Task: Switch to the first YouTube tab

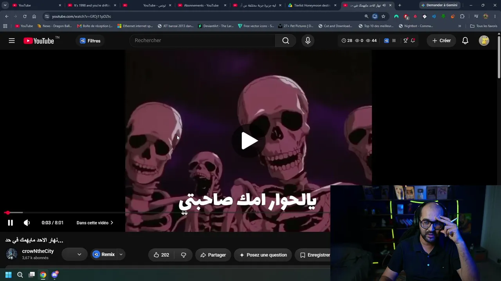Action: 36,5
